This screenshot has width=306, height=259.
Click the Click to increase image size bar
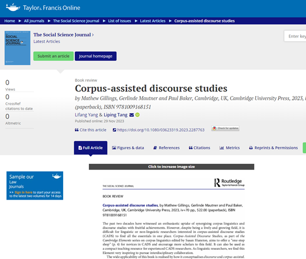click(x=172, y=166)
